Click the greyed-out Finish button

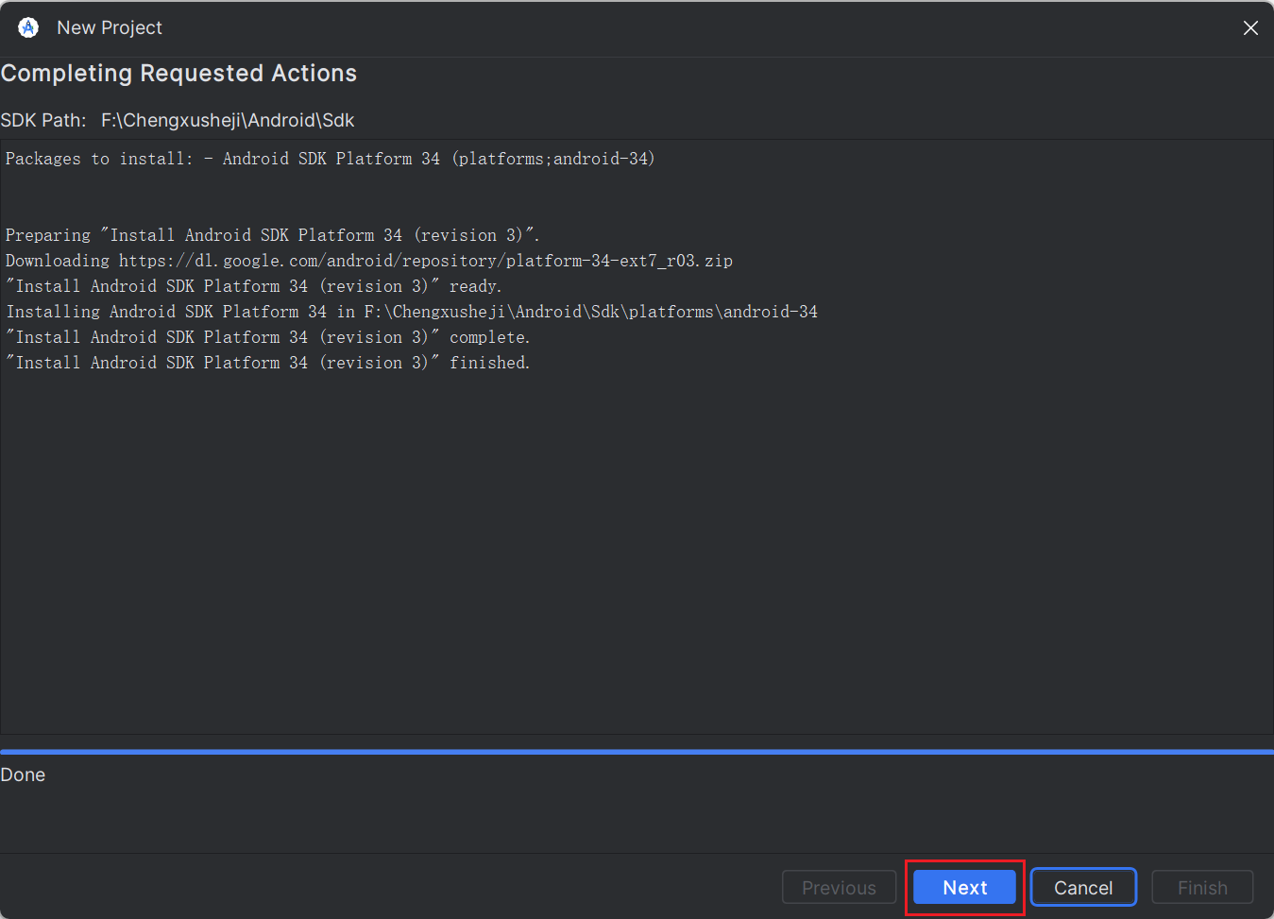click(1202, 888)
